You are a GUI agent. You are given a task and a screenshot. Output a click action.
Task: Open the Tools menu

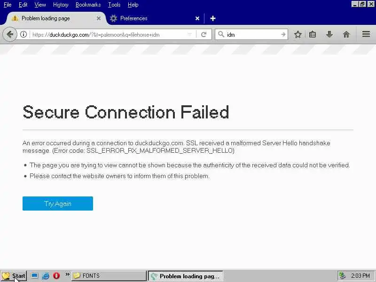(x=114, y=5)
